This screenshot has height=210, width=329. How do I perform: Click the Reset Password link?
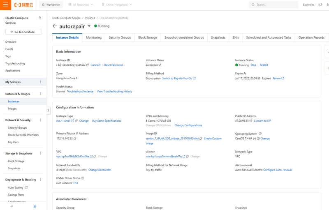pyautogui.click(x=114, y=65)
